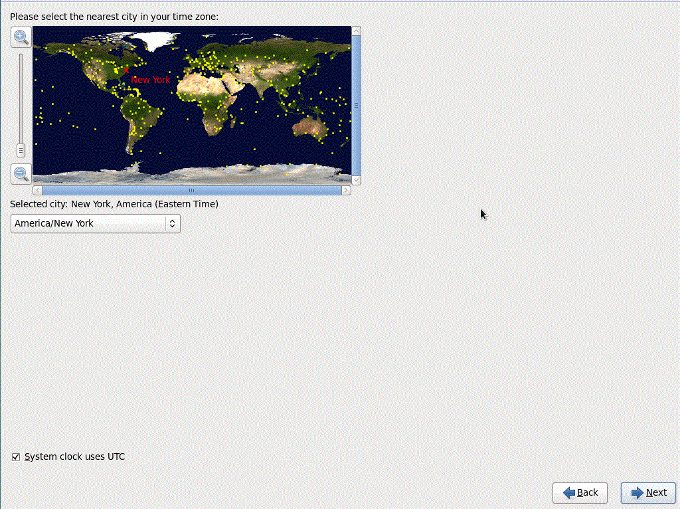The width and height of the screenshot is (680, 509).
Task: Toggle the System clock uses UTC checkbox
Action: point(15,457)
